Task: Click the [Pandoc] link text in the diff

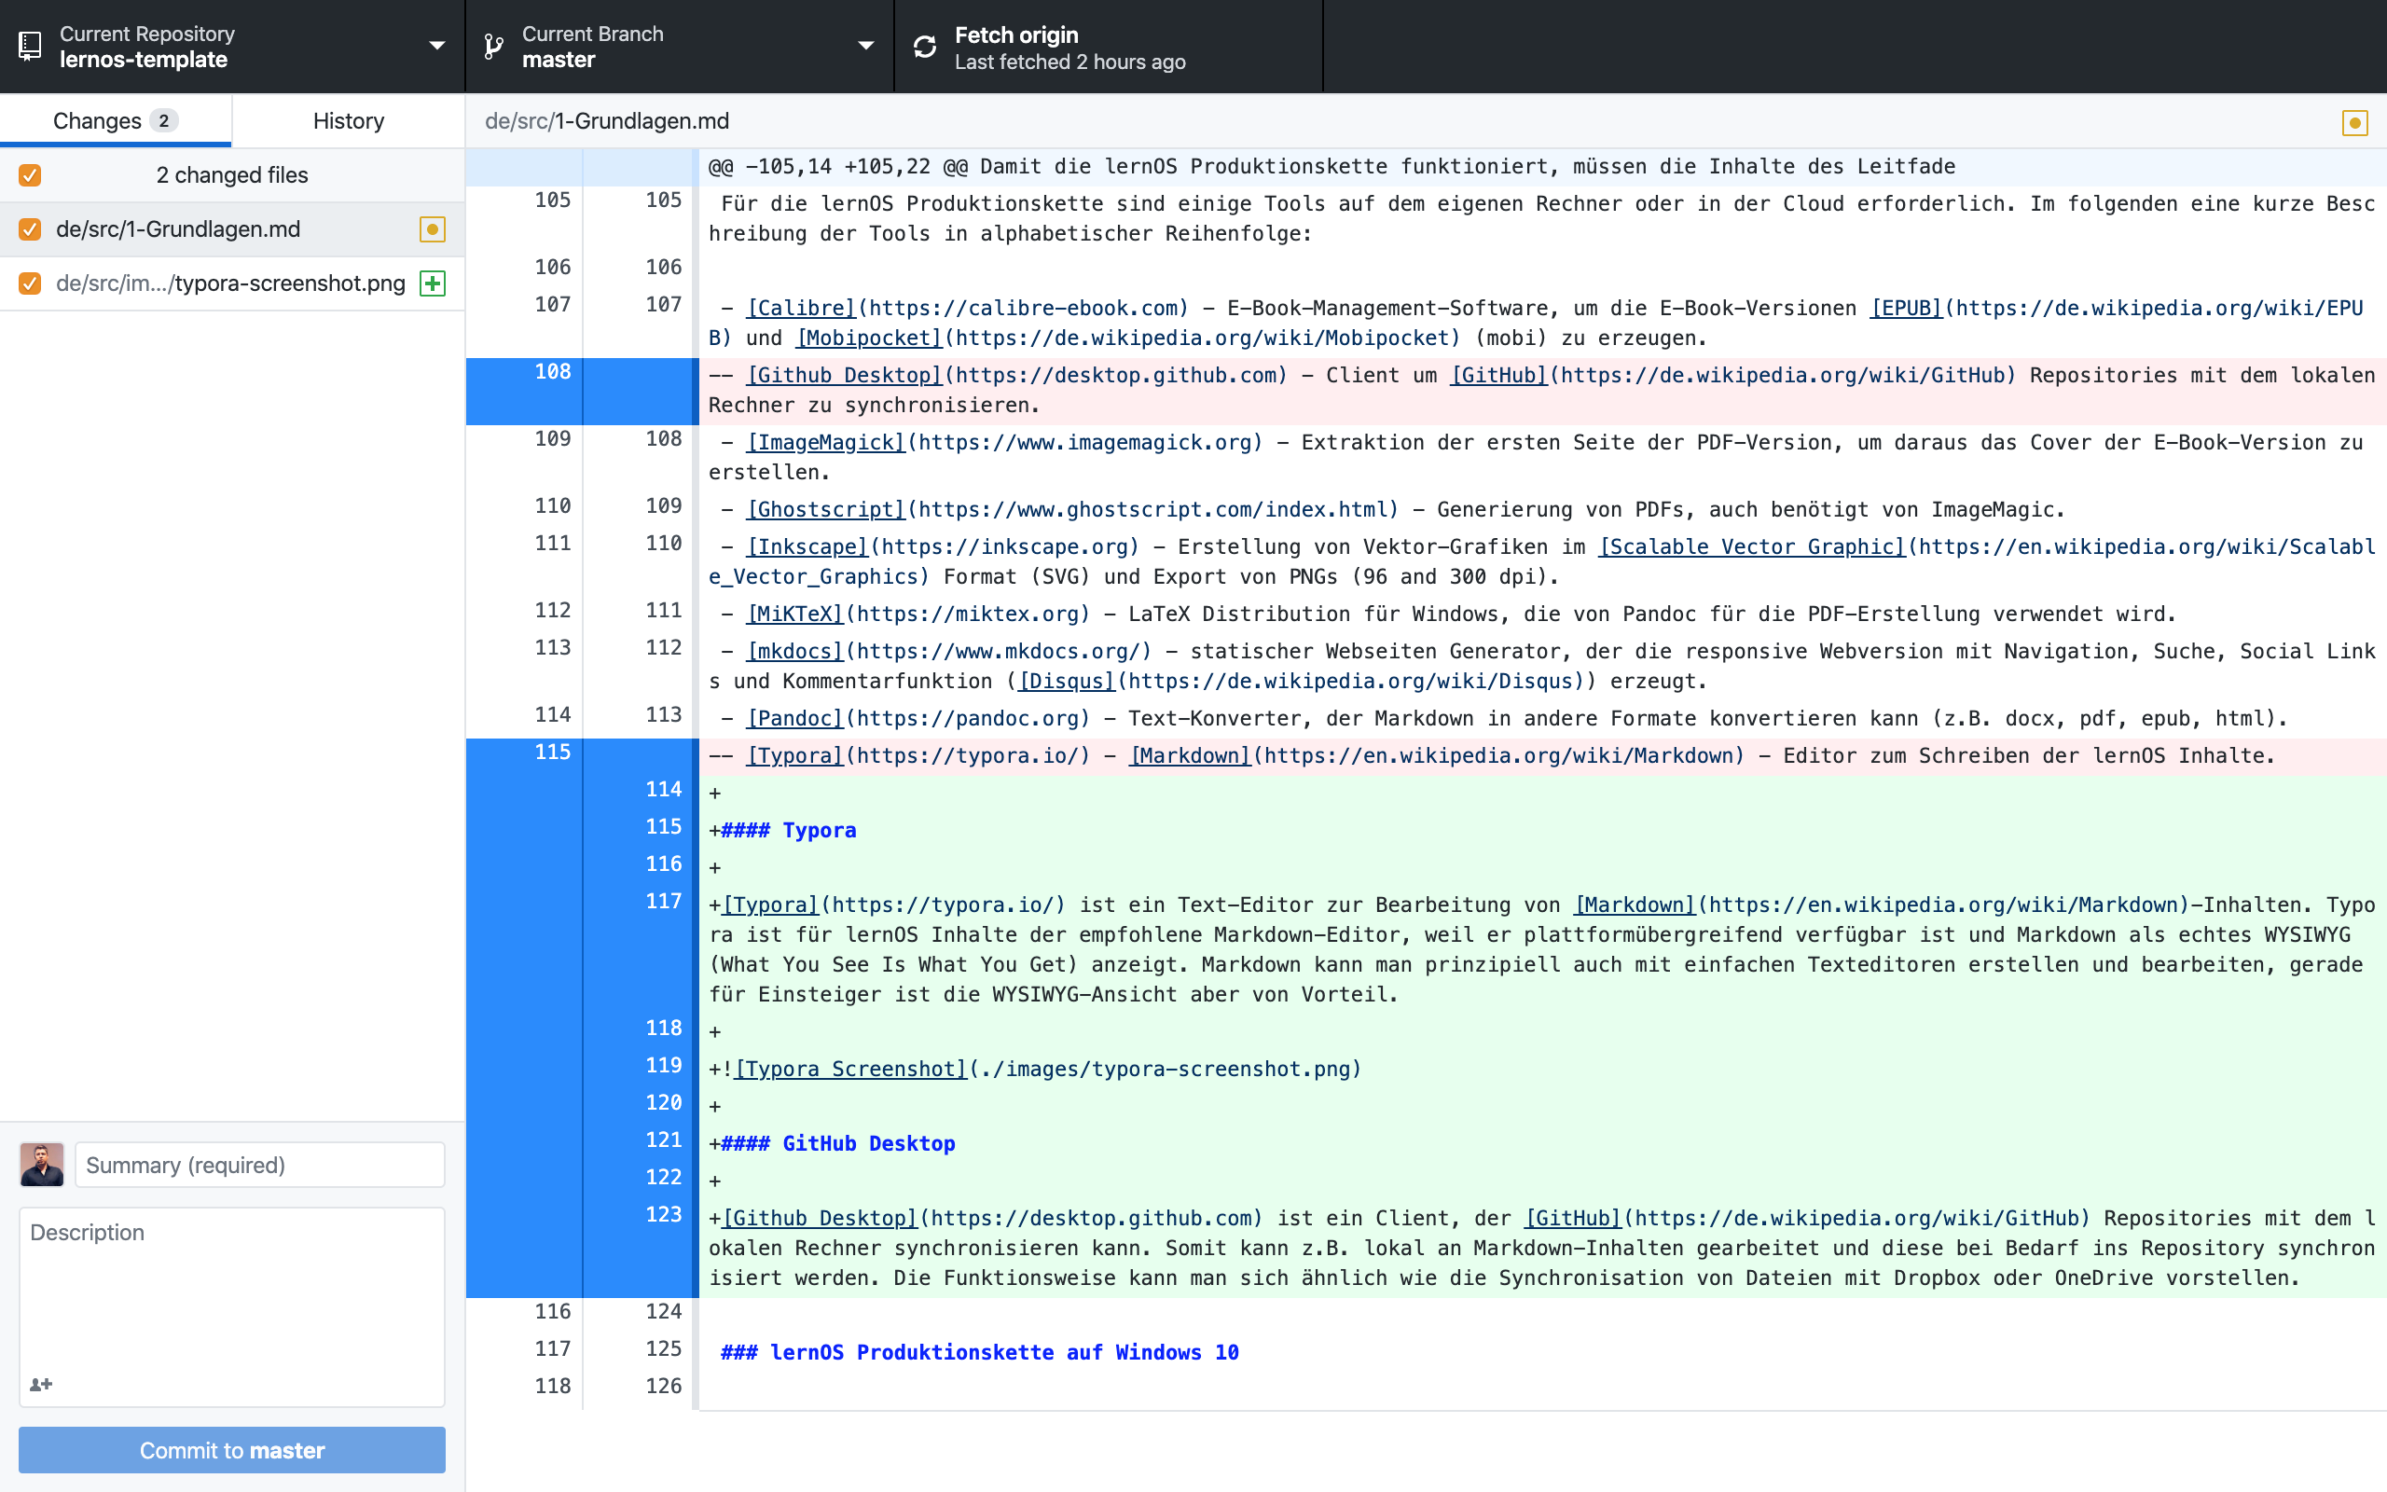Action: pyautogui.click(x=795, y=719)
